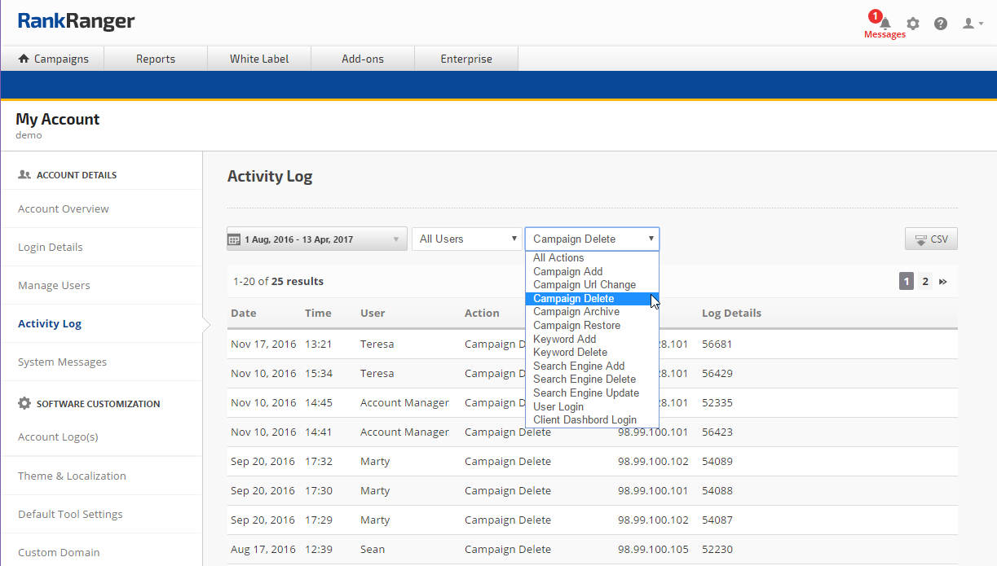
Task: Open the All Users filter dropdown
Action: pos(466,239)
